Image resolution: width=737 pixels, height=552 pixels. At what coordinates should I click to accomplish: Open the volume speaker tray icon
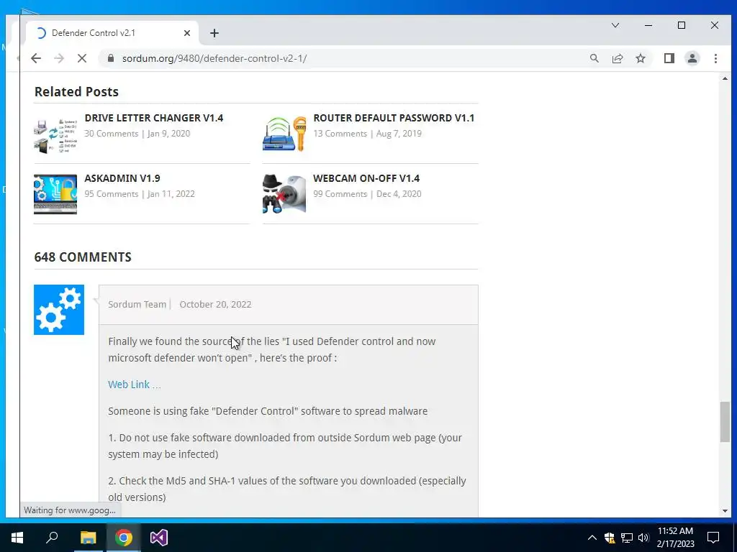click(x=643, y=538)
